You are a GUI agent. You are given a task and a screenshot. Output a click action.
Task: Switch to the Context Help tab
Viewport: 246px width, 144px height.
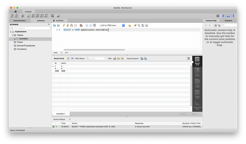click(x=211, y=21)
